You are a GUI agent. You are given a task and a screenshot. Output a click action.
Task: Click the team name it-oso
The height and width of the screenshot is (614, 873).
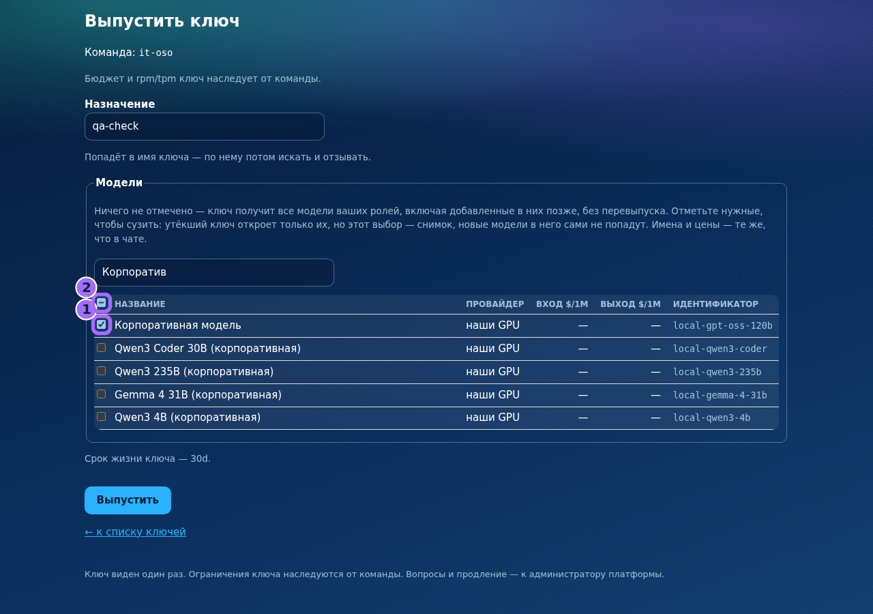point(156,53)
